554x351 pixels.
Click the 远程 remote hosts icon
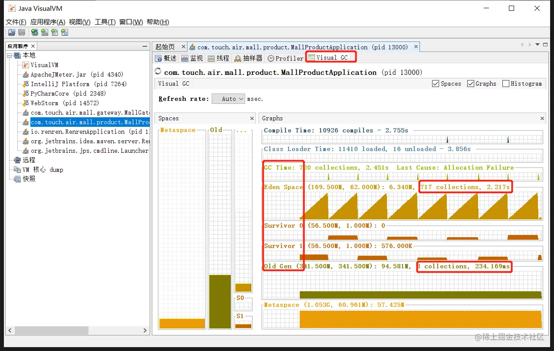click(x=17, y=160)
